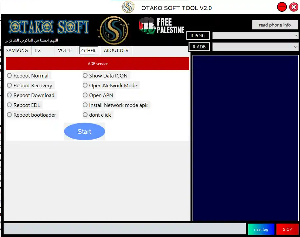Click the red minimize circle icon
This screenshot has width=300, height=237.
(x=282, y=7)
